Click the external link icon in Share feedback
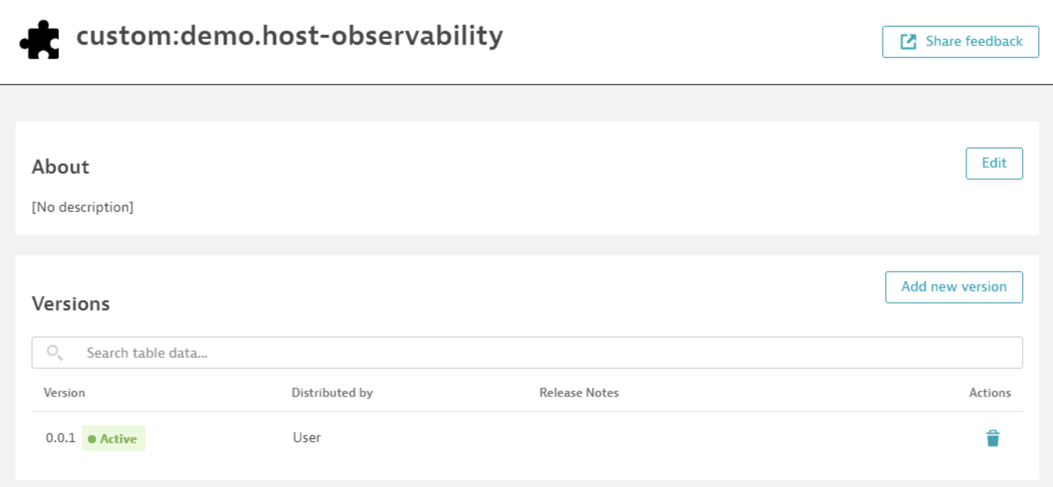The height and width of the screenshot is (487, 1053). tap(908, 42)
